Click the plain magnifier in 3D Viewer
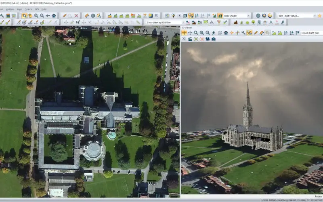Screen dimensions: 323x202 196,33
